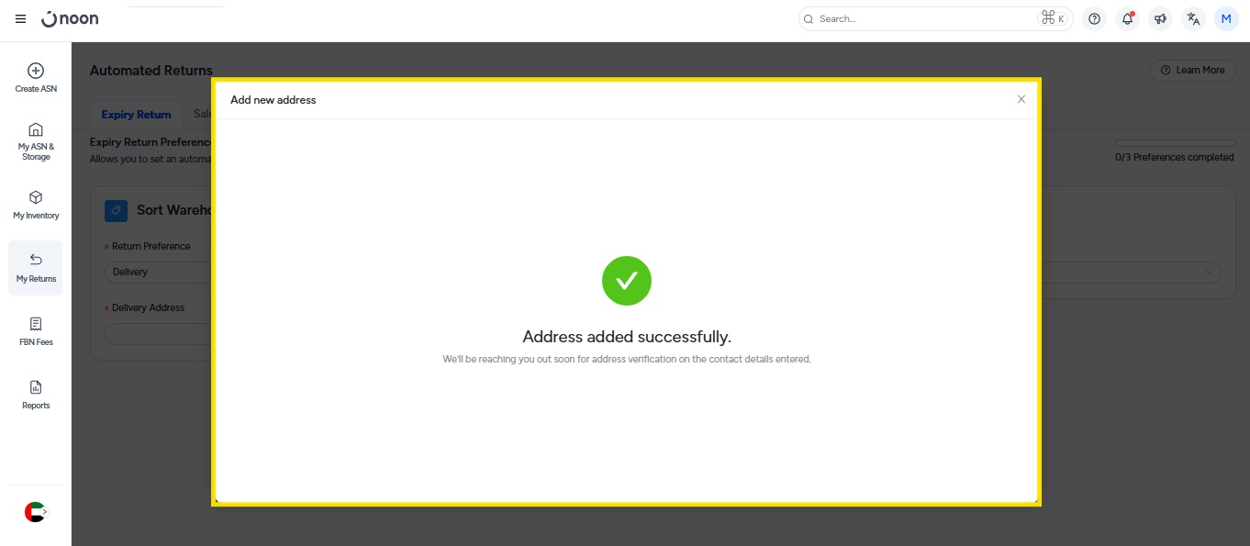Open language translation icon
The height and width of the screenshot is (546, 1250).
[x=1193, y=18]
